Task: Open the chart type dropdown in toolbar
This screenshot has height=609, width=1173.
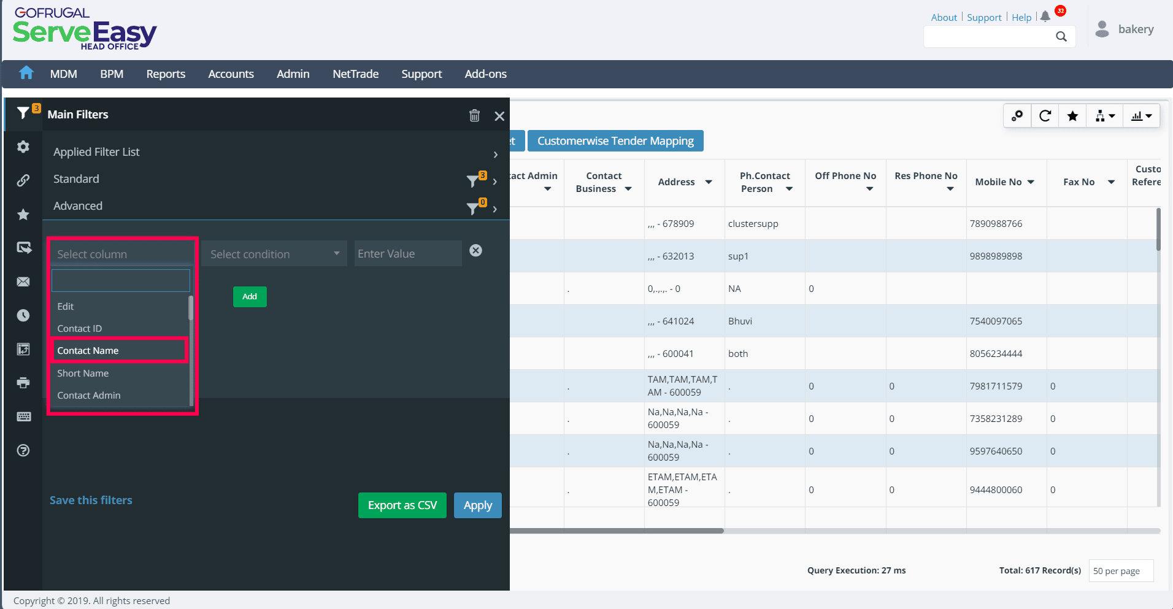Action: [1141, 116]
